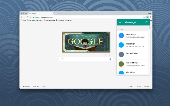The width and height of the screenshot is (170, 106).
Task: Open Chrome's three-dot menu
Action: click(150, 17)
